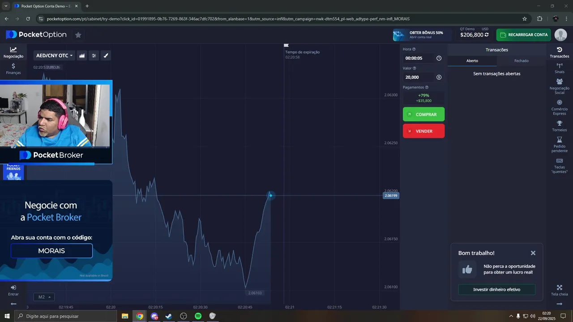The image size is (573, 322).
Task: Switch to the Aberto tab
Action: (472, 61)
